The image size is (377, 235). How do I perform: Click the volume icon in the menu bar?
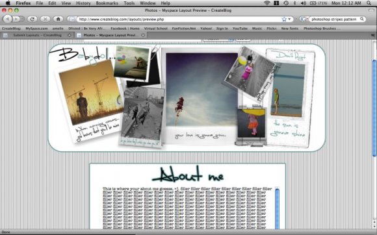coord(304,3)
